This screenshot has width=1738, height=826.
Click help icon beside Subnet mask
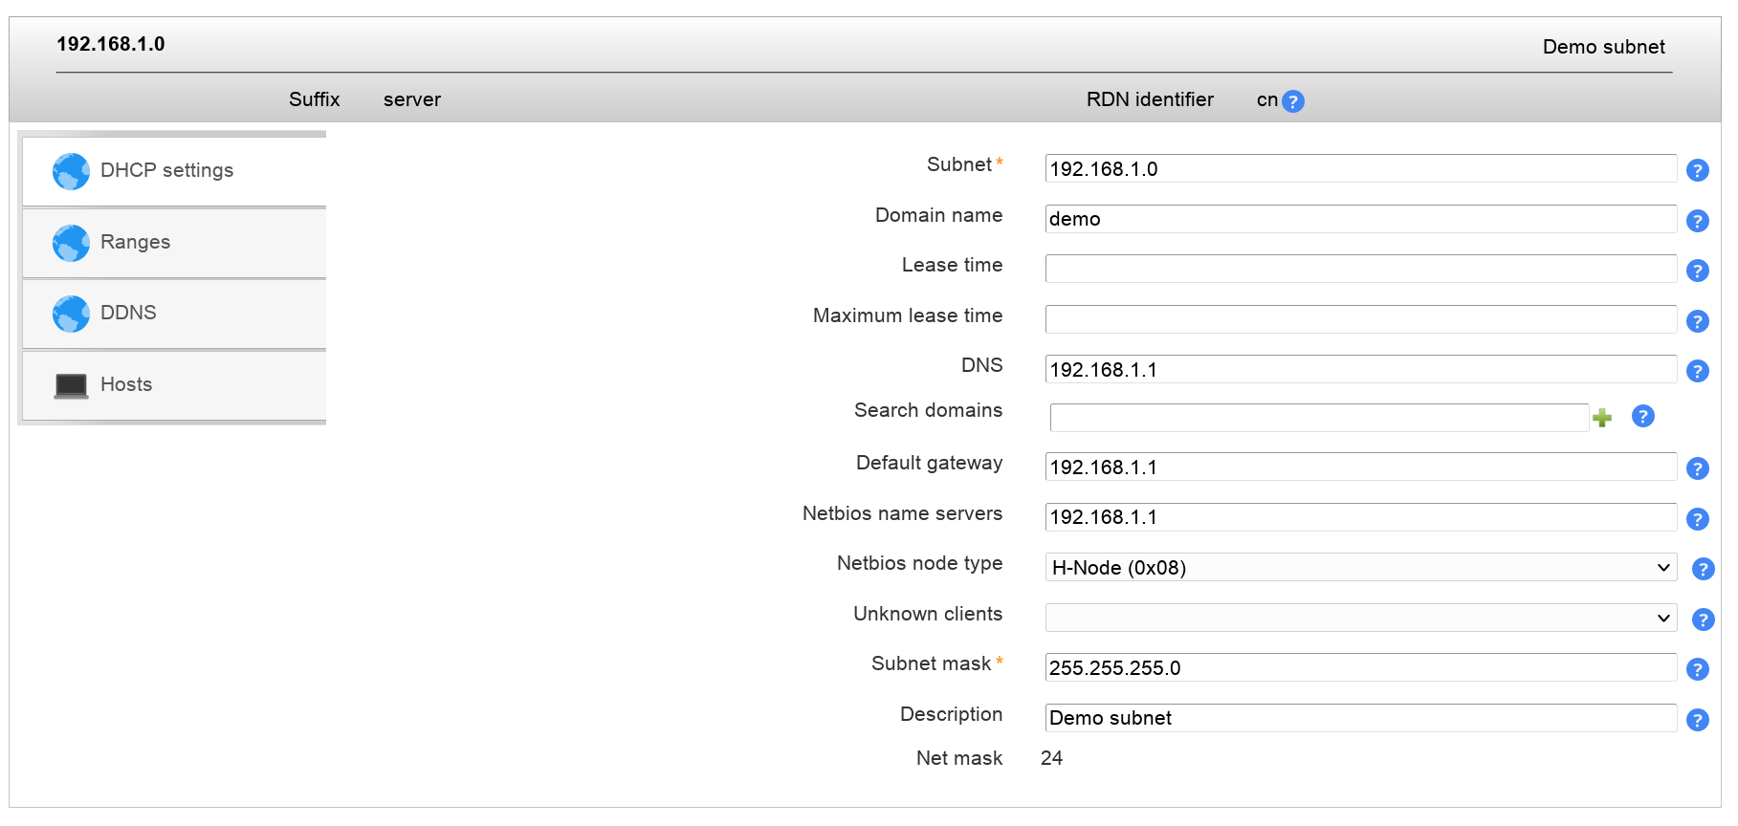tap(1697, 669)
